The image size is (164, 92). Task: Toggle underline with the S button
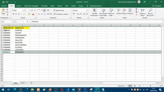(19, 14)
